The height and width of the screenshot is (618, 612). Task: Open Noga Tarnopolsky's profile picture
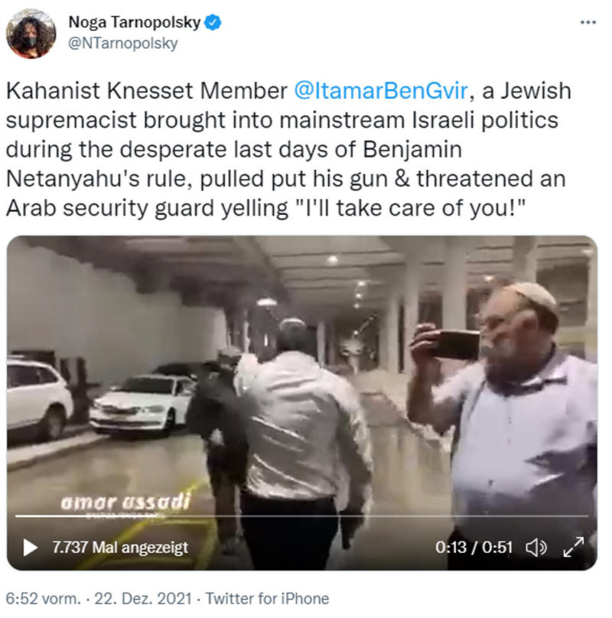(31, 34)
